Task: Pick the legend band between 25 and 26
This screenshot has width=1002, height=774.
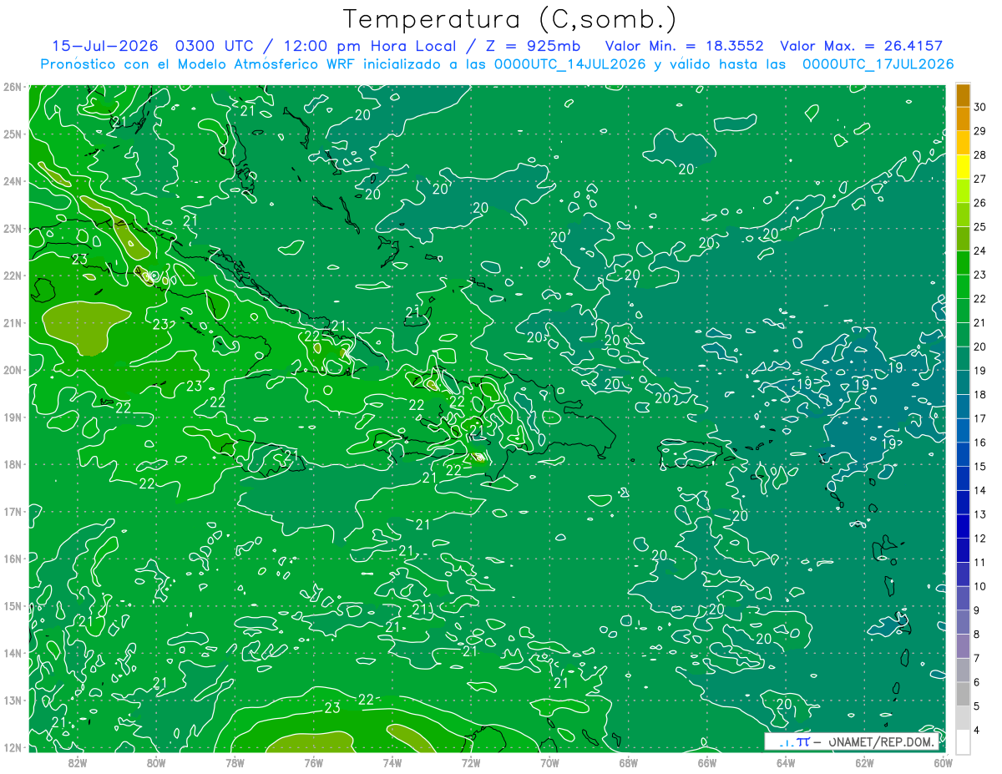Action: [963, 215]
